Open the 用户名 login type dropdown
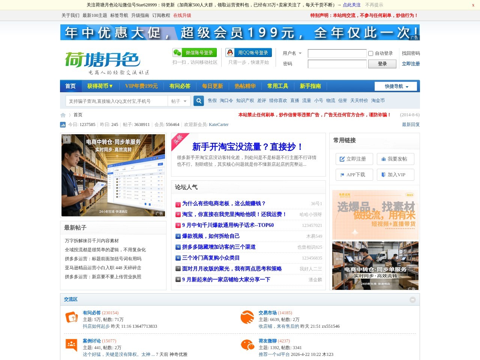This screenshot has height=360, width=480. (x=292, y=53)
